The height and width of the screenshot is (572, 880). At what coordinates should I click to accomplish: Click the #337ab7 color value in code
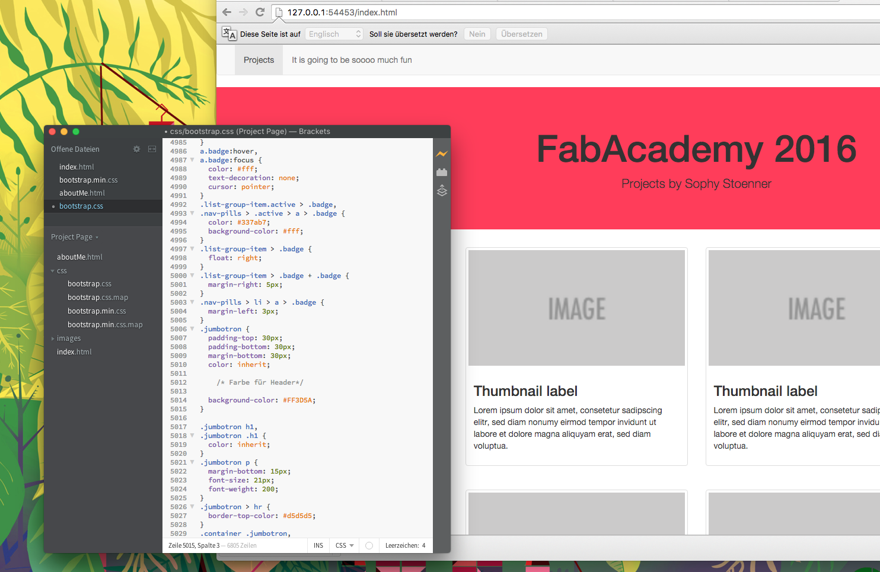252,222
